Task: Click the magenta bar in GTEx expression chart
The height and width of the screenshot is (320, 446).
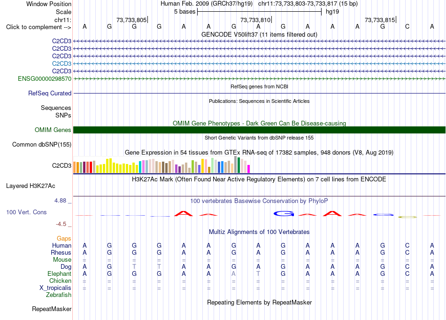Action: 249,169
